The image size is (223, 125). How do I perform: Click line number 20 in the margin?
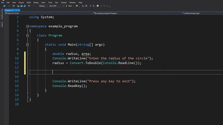pyautogui.click(x=17, y=104)
